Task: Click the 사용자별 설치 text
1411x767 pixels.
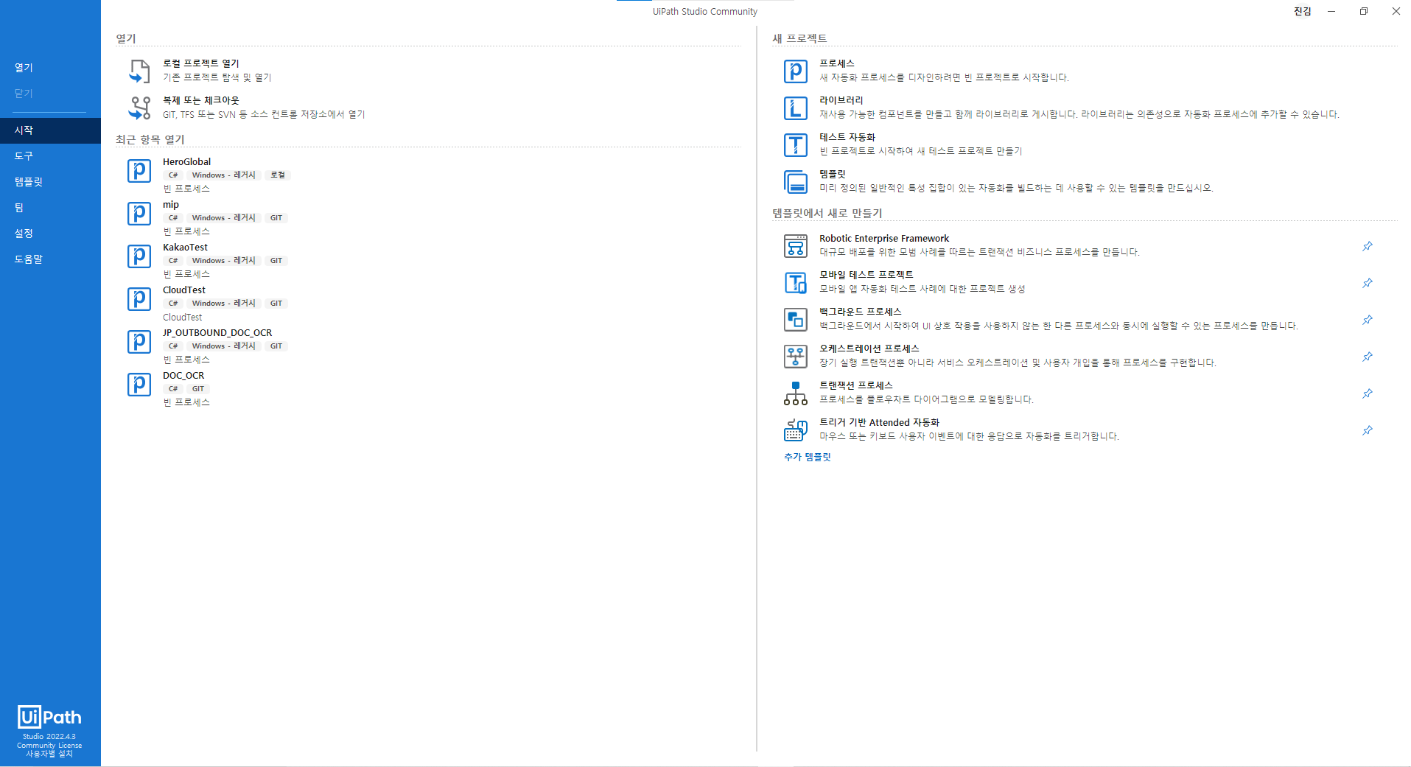Action: [49, 754]
